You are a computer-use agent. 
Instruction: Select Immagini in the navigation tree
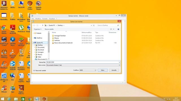click(40, 52)
